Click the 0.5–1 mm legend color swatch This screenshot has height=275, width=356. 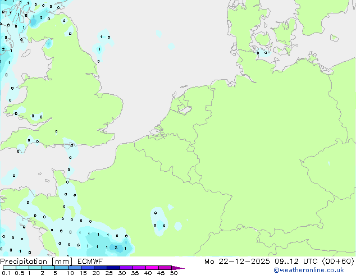(x=22, y=268)
